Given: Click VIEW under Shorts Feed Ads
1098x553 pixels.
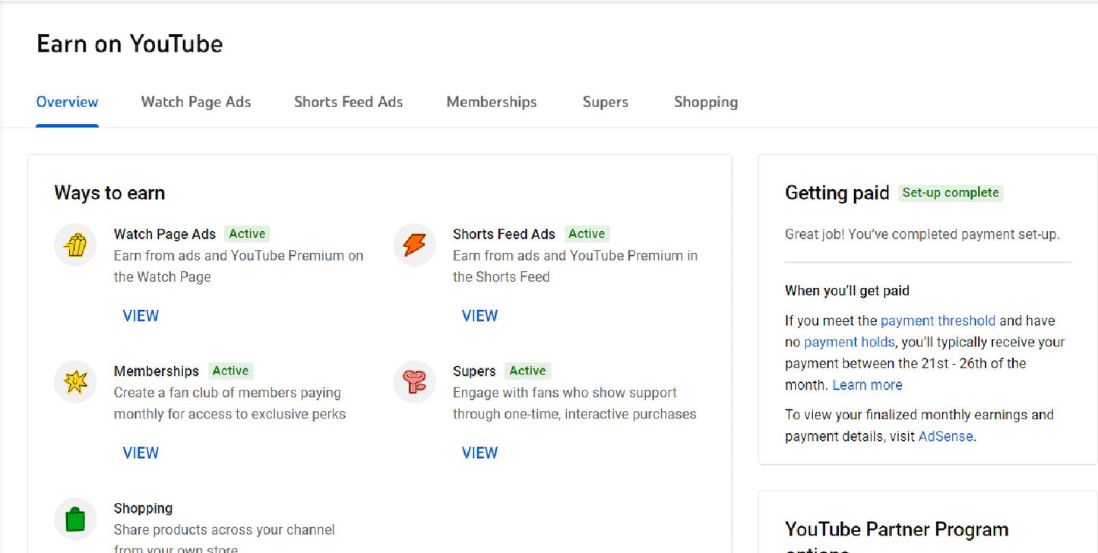Looking at the screenshot, I should tap(479, 315).
